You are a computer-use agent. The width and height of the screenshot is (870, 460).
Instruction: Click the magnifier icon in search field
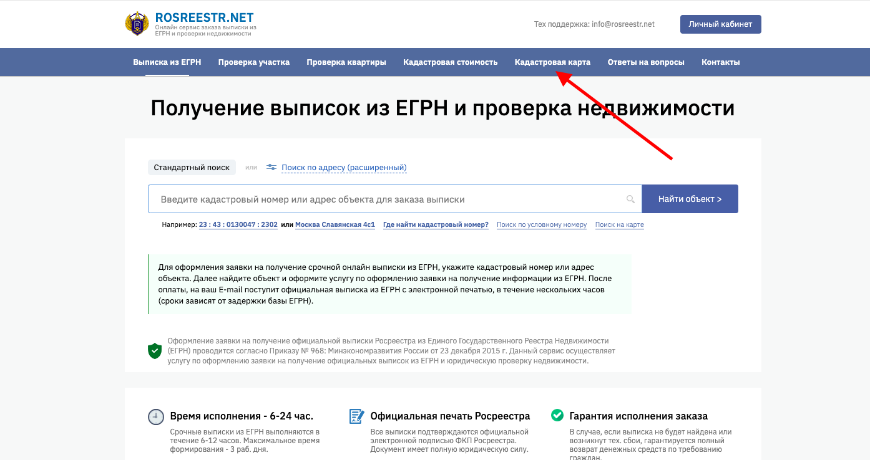(x=630, y=199)
